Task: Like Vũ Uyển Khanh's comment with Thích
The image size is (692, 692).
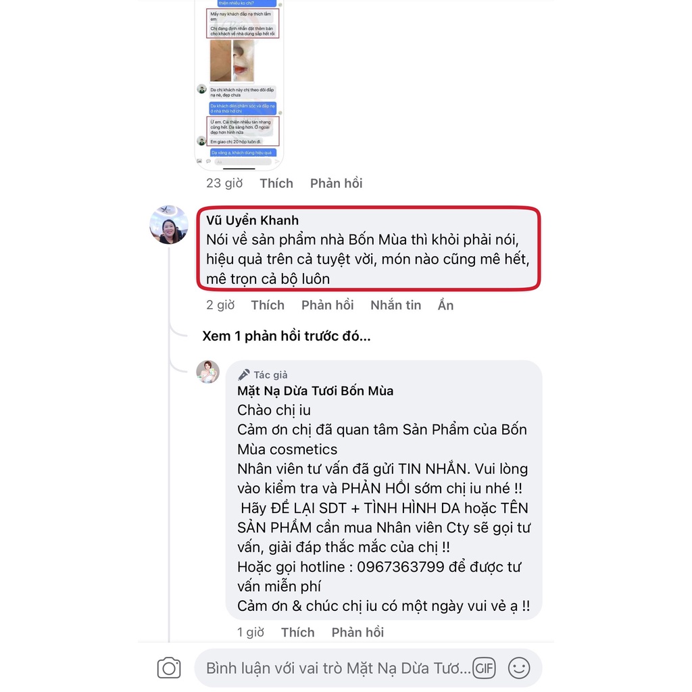Action: [x=268, y=305]
